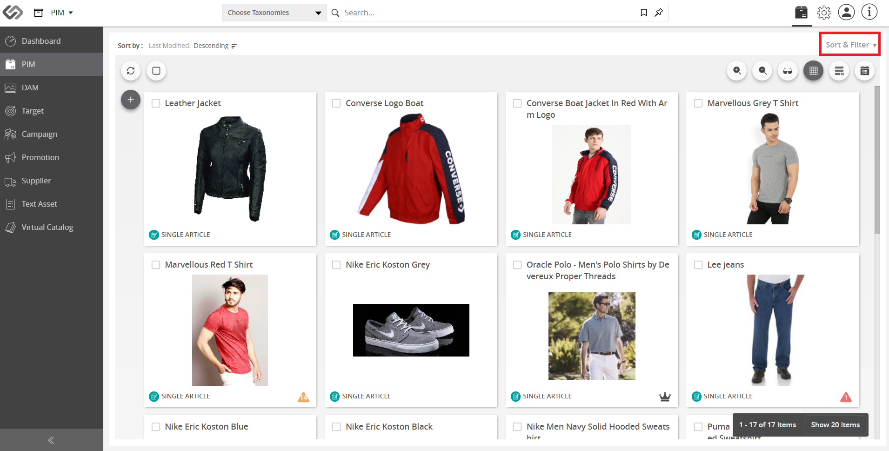Open Text Asset in the sidebar

point(52,204)
